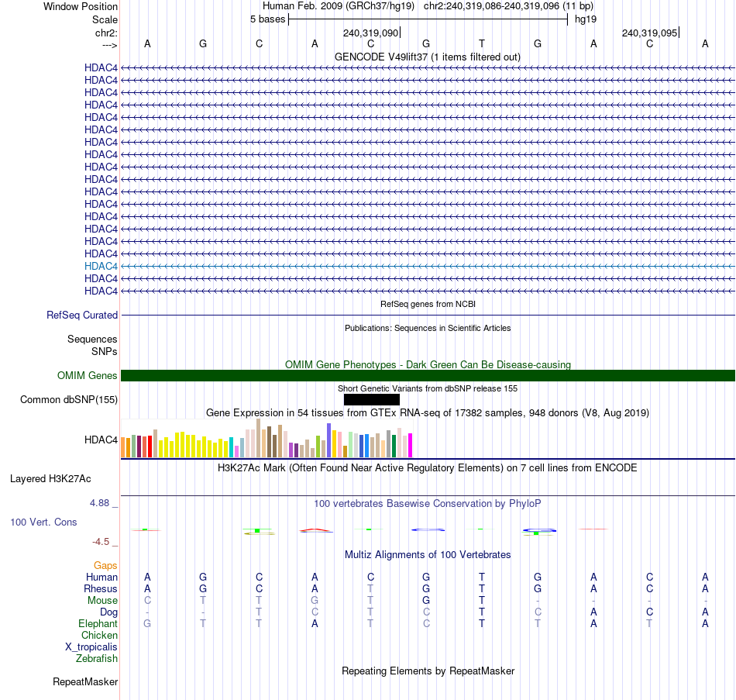Open Repeating Elements by RepeatMasker title
Screen dimensions: 736x700
(x=428, y=671)
